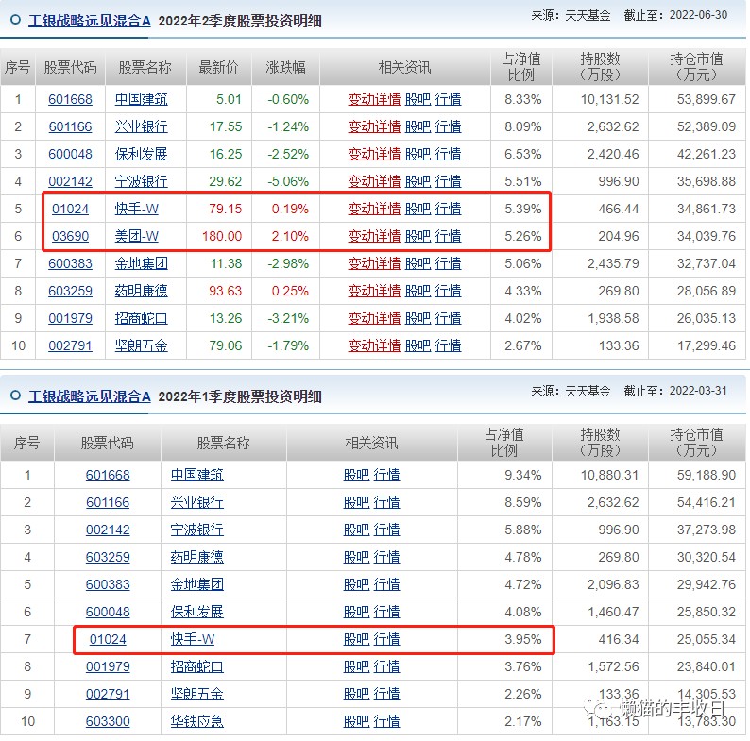
Task: Open stock code 603259 in Q1 table
Action: point(108,557)
